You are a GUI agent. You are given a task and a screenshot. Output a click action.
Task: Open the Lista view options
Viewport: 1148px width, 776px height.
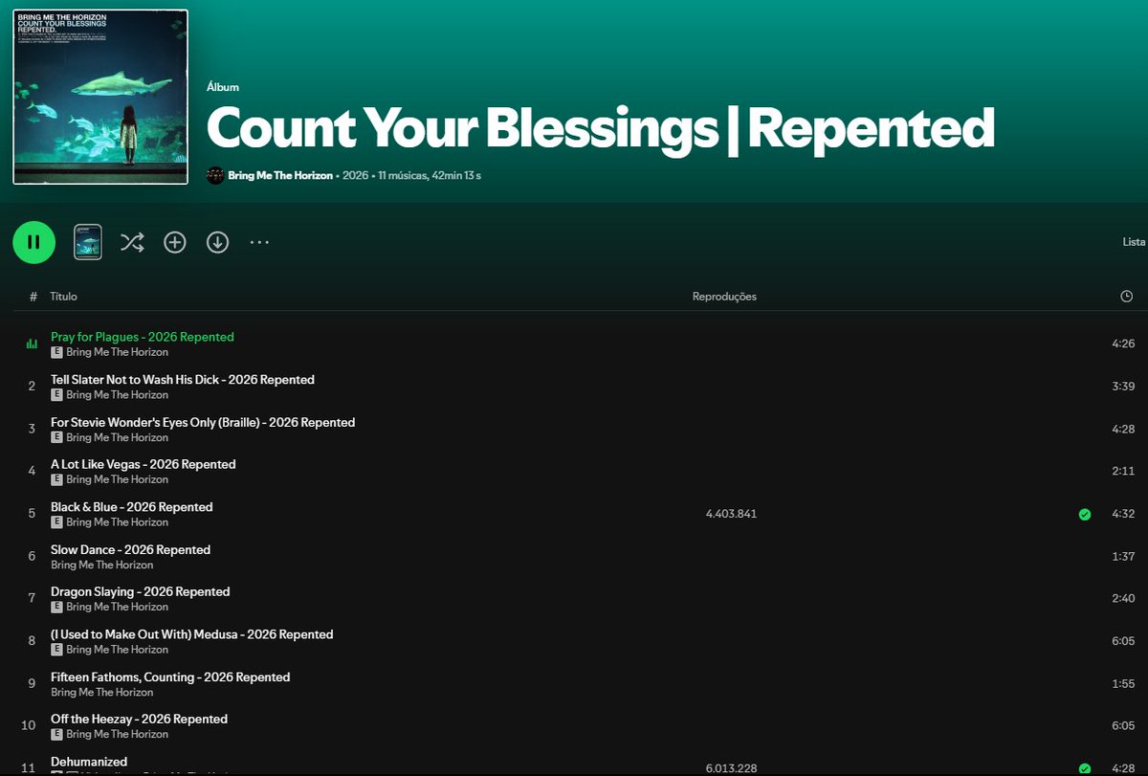tap(1134, 242)
